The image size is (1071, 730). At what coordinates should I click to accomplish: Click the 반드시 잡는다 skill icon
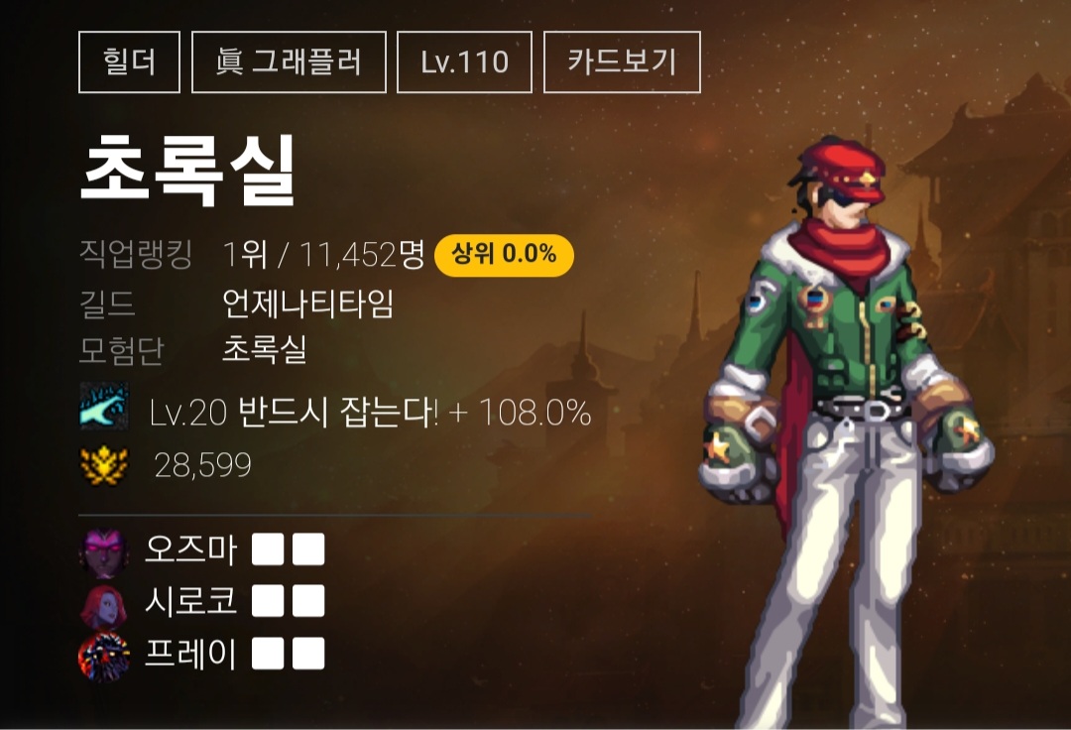pos(104,407)
